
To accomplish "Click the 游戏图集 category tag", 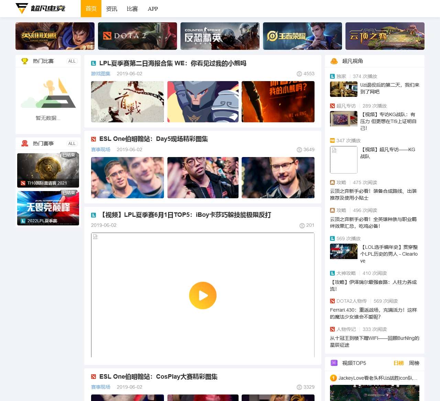I will tap(101, 74).
